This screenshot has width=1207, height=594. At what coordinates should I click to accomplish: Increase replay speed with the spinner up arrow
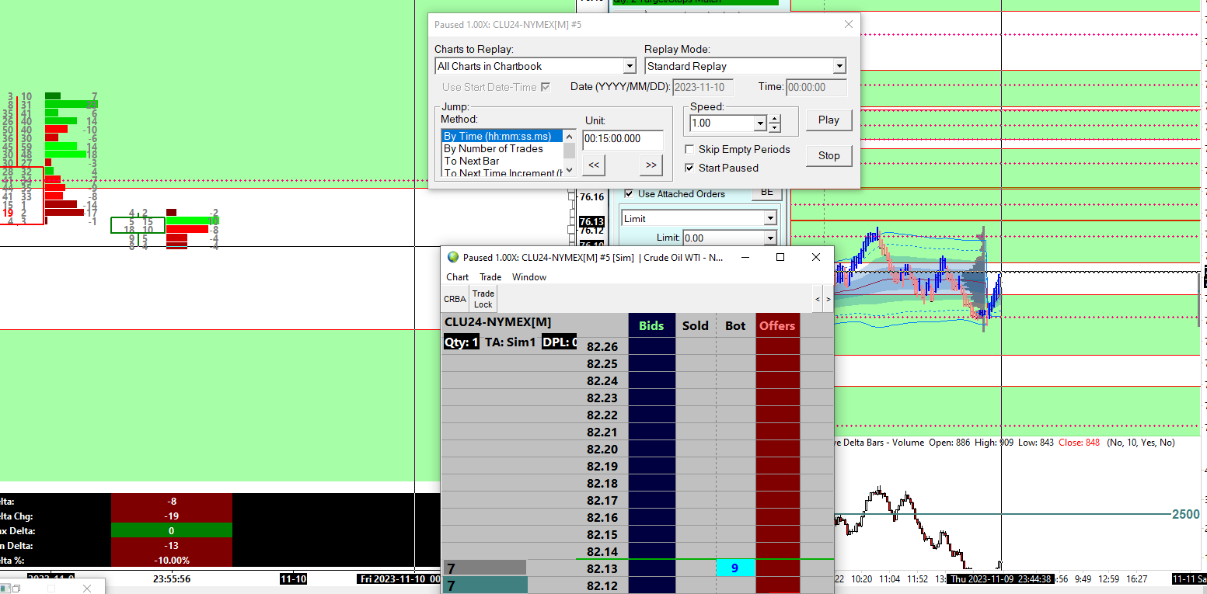tap(774, 119)
